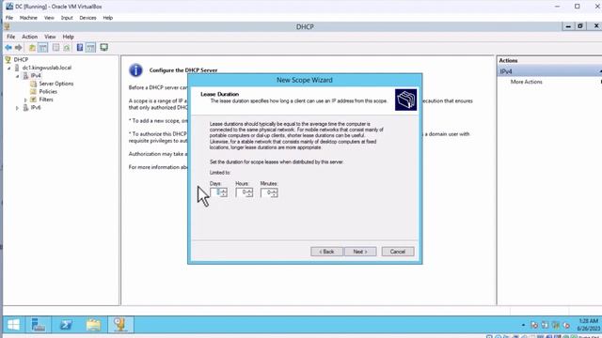Click into the Minutes input field
The height and width of the screenshot is (338, 602).
266,192
